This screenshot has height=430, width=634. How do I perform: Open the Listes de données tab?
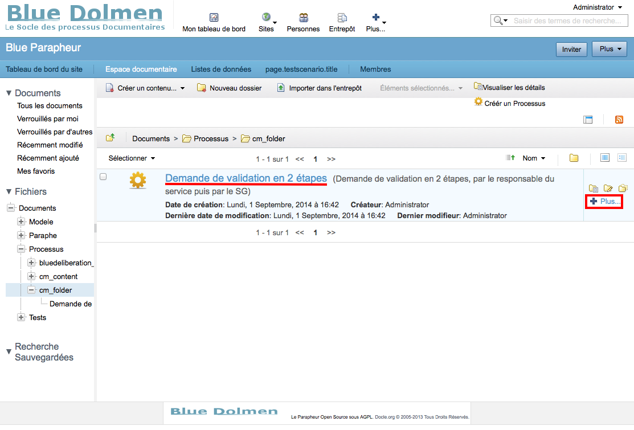tap(221, 69)
